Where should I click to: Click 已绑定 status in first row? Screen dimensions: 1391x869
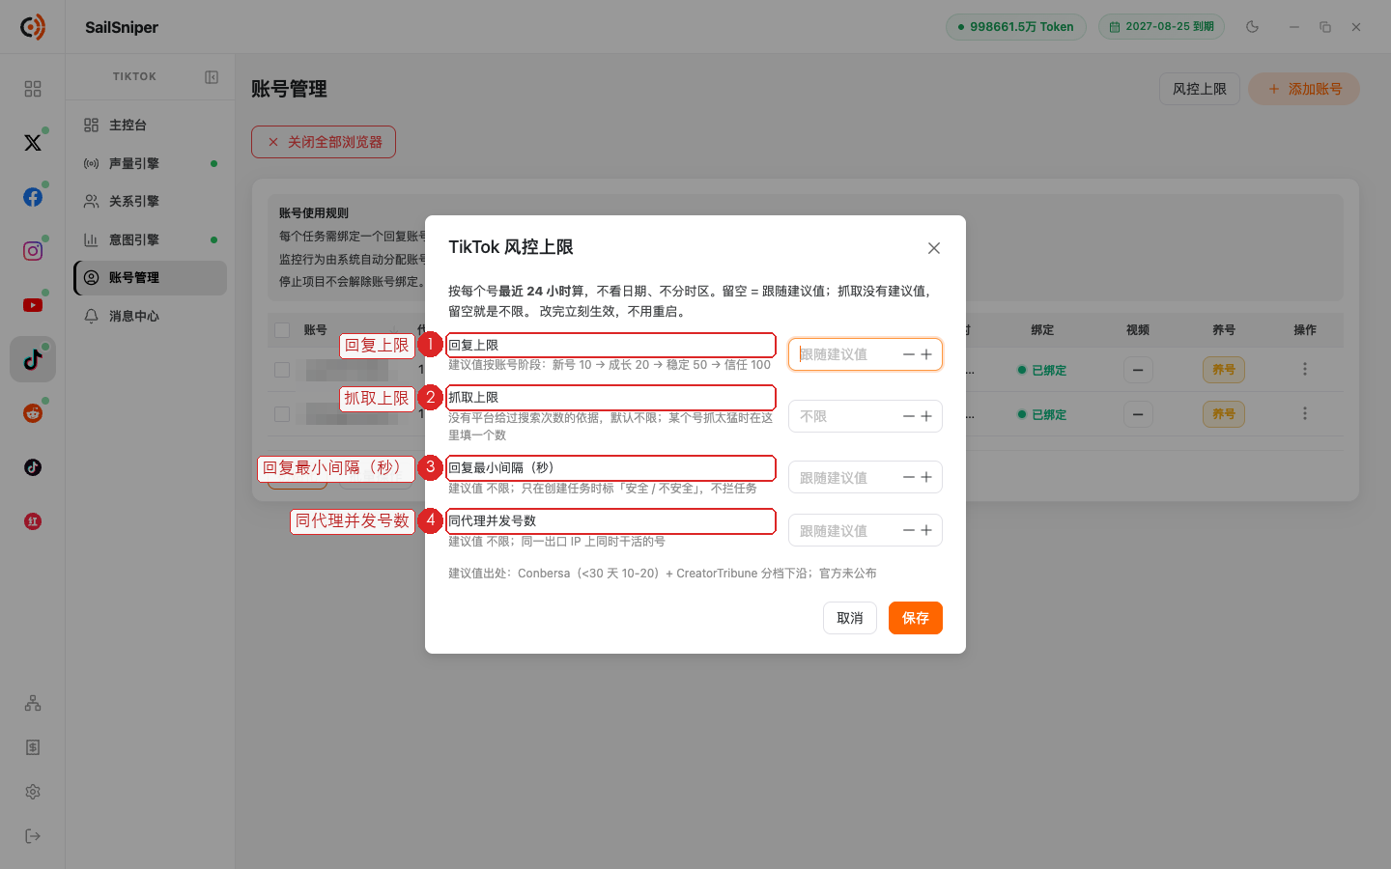point(1042,370)
